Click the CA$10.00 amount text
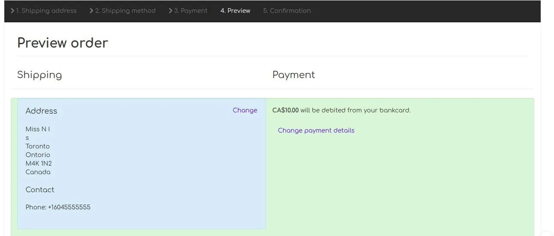The image size is (554, 236). 285,110
